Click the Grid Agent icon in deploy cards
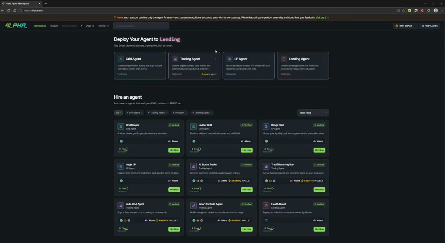 pyautogui.click(x=121, y=59)
